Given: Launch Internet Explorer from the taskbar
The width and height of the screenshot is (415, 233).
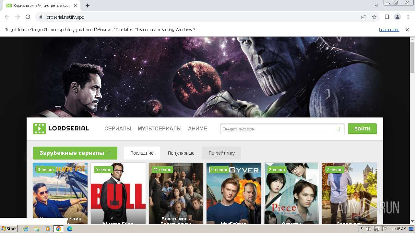Looking at the screenshot, I should (x=26, y=229).
